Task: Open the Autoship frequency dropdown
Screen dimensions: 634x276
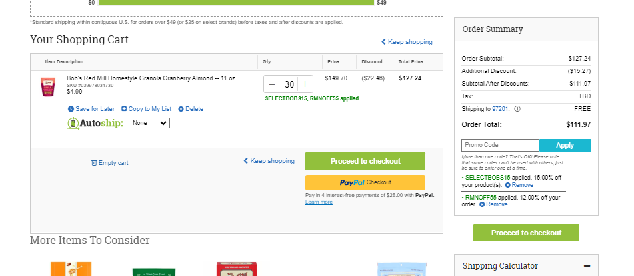Action: [150, 123]
